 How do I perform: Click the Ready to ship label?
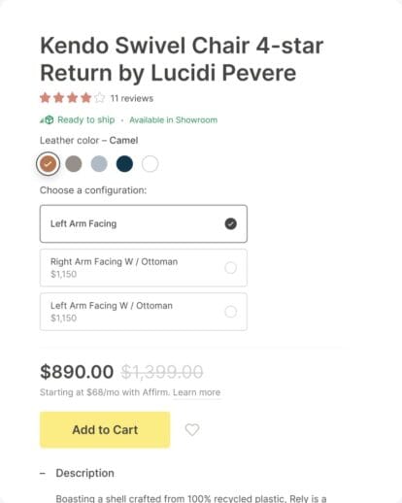click(x=86, y=120)
